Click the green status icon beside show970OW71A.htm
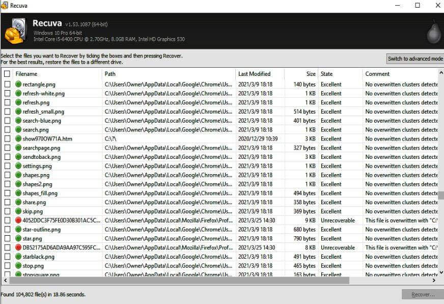The width and height of the screenshot is (444, 304). pos(18,139)
